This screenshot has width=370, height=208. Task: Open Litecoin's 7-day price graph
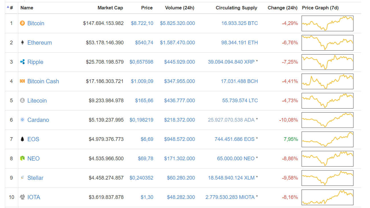tap(328, 101)
